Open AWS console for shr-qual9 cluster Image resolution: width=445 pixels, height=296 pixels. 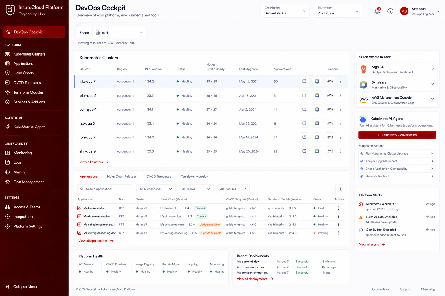click(330, 151)
